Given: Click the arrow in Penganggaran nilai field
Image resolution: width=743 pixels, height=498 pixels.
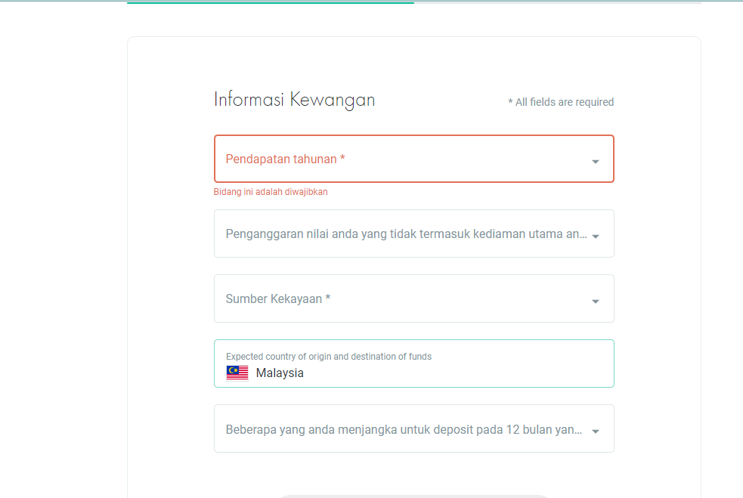Looking at the screenshot, I should (596, 236).
